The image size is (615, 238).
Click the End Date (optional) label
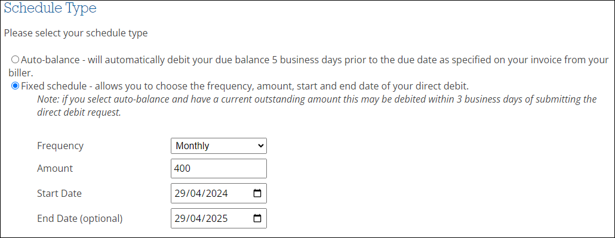[79, 218]
